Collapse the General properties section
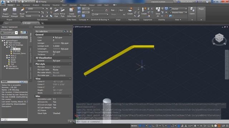This screenshot has height=128, width=229. click(x=70, y=34)
